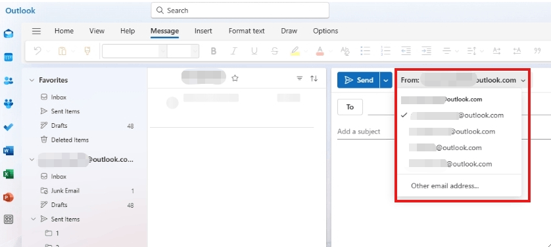
Task: Open the Calendar app icon
Action: pyautogui.click(x=9, y=57)
